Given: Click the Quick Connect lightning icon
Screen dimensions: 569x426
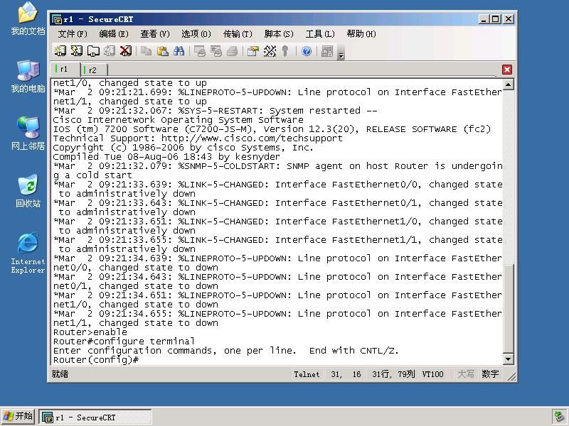Looking at the screenshot, I should [x=77, y=51].
